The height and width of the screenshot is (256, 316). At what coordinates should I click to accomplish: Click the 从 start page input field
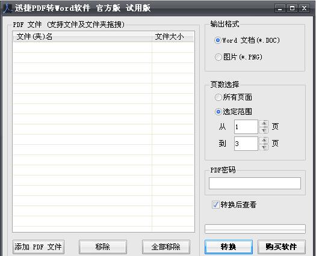coord(246,127)
